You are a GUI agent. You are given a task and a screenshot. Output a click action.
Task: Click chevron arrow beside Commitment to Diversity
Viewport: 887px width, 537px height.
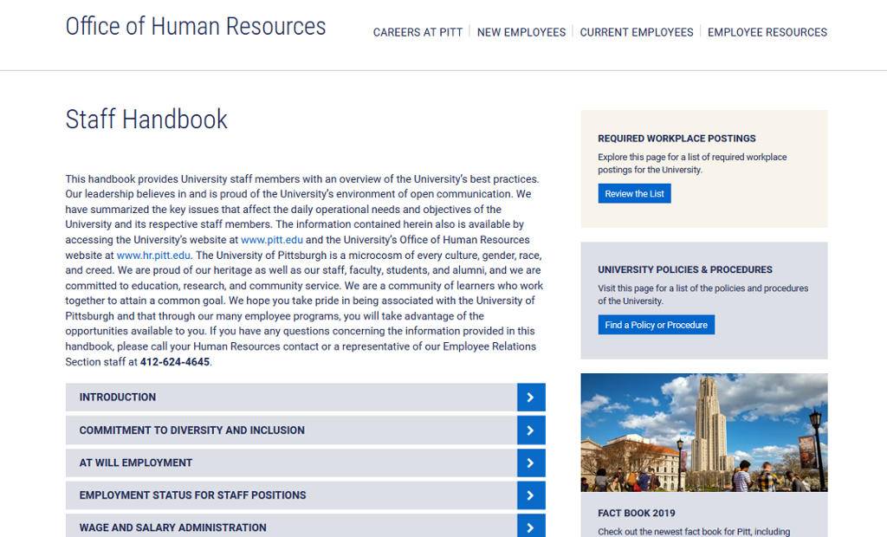(x=530, y=430)
